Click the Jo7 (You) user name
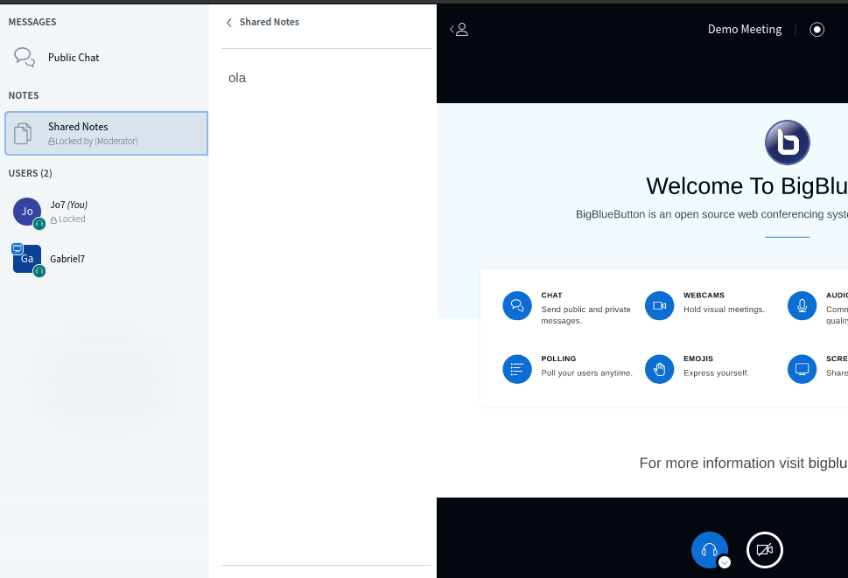 pyautogui.click(x=68, y=205)
